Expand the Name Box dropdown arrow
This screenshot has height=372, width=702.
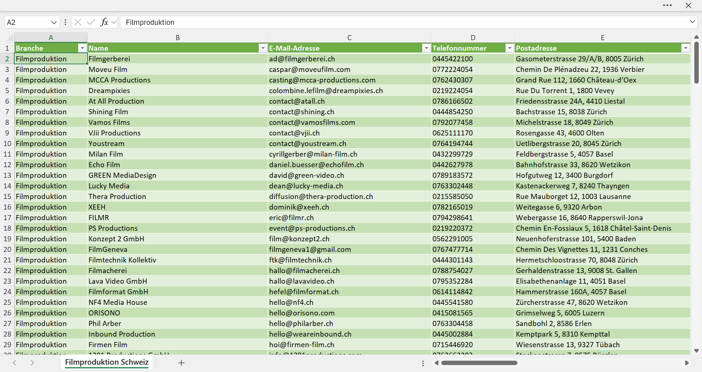click(54, 22)
